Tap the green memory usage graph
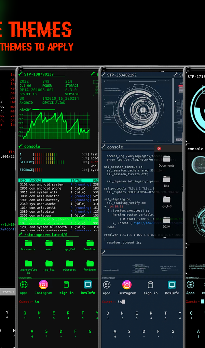Image resolution: width=205 pixels, height=348 pixels. click(x=57, y=126)
